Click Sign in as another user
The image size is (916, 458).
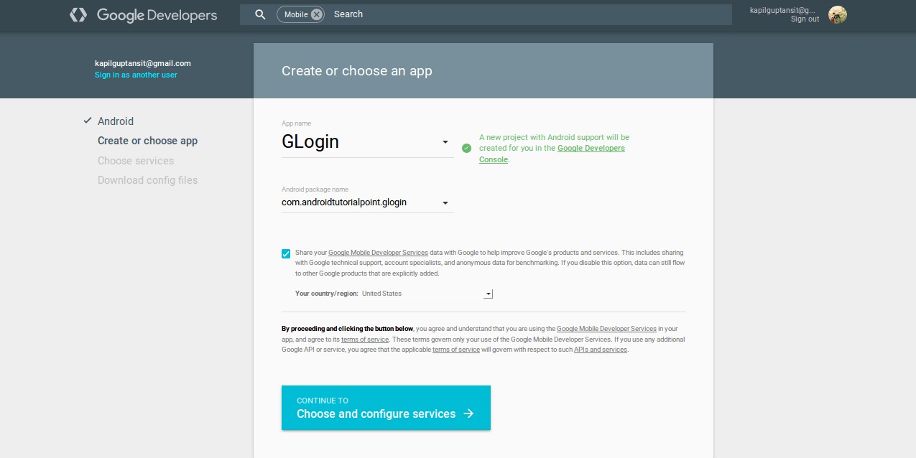tap(136, 75)
